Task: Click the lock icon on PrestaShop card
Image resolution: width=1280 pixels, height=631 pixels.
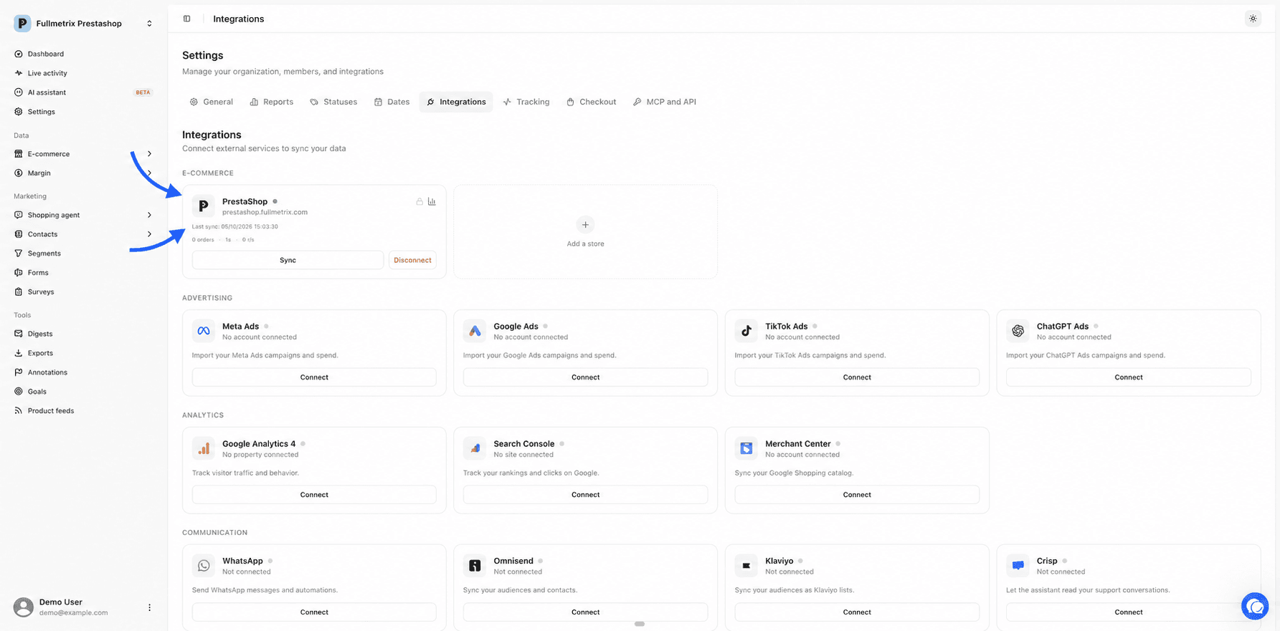Action: tap(419, 202)
